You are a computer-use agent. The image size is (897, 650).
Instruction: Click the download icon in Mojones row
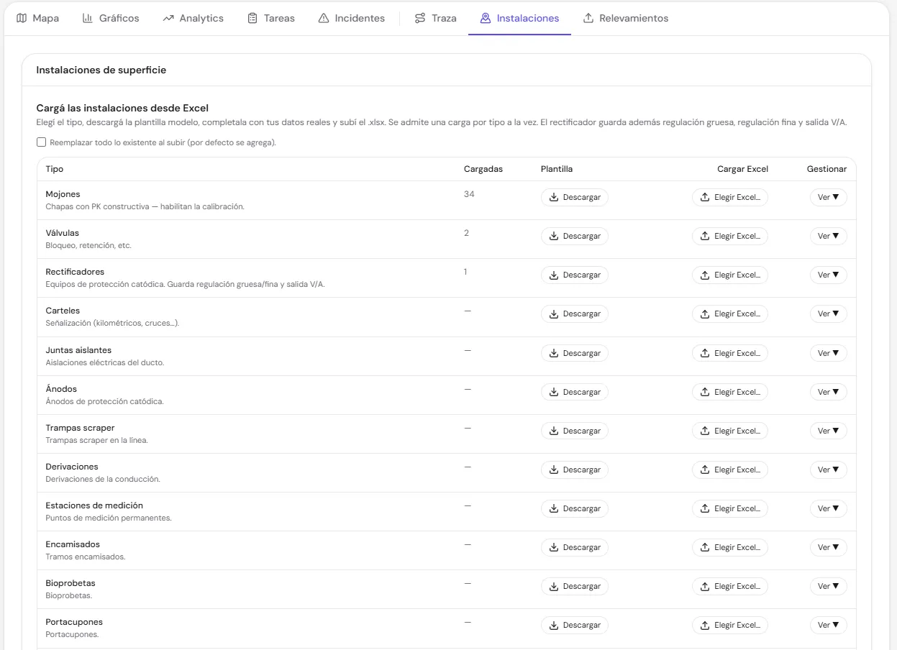click(554, 197)
